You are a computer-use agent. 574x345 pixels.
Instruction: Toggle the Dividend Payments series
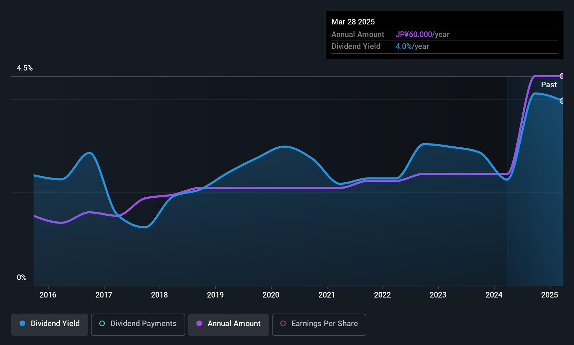pyautogui.click(x=138, y=325)
